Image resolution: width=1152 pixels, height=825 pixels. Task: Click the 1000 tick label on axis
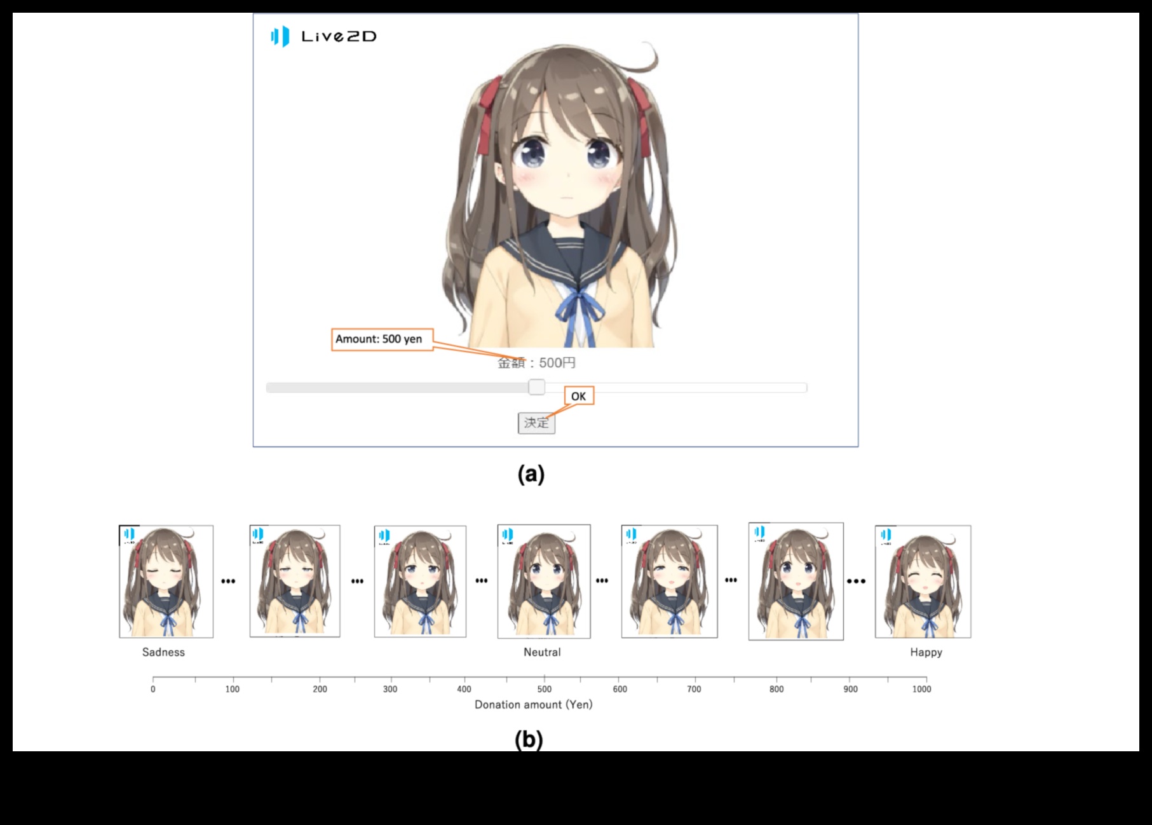921,689
